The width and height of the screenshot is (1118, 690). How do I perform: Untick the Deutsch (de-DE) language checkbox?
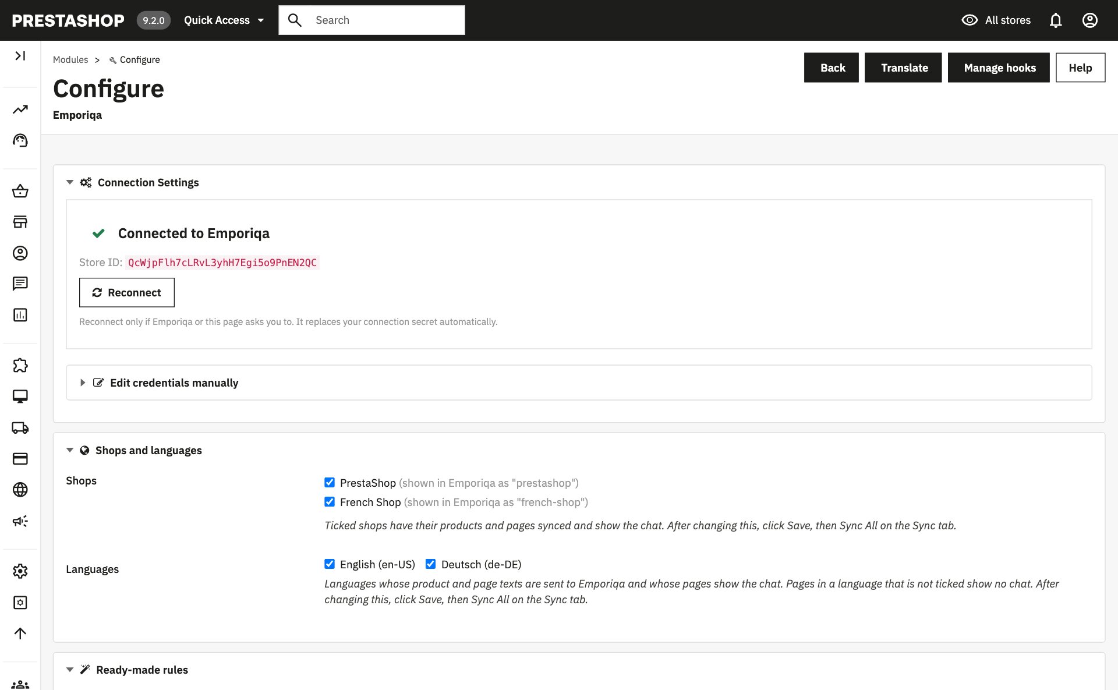pos(431,564)
